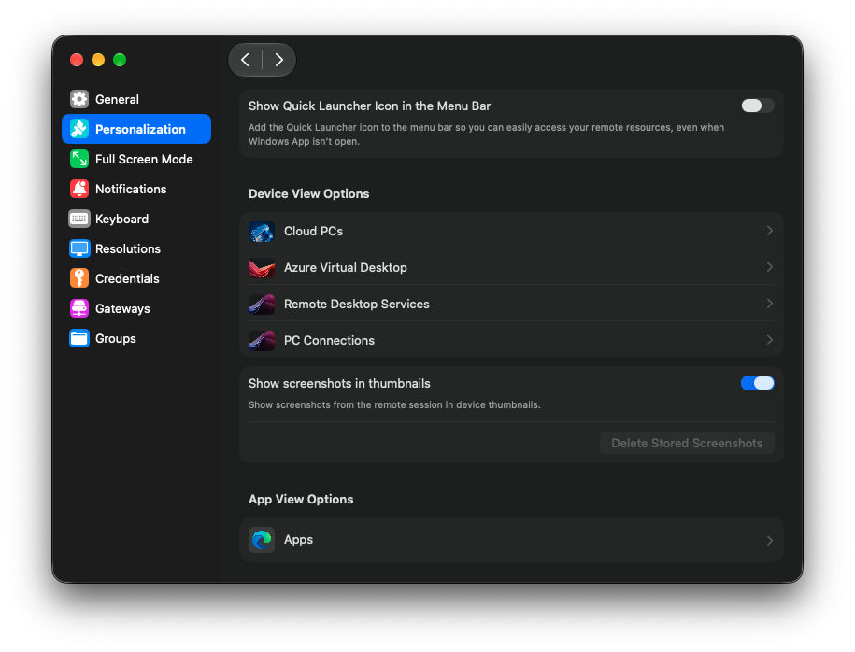Open the Apps view options row
The image size is (855, 652).
[511, 540]
